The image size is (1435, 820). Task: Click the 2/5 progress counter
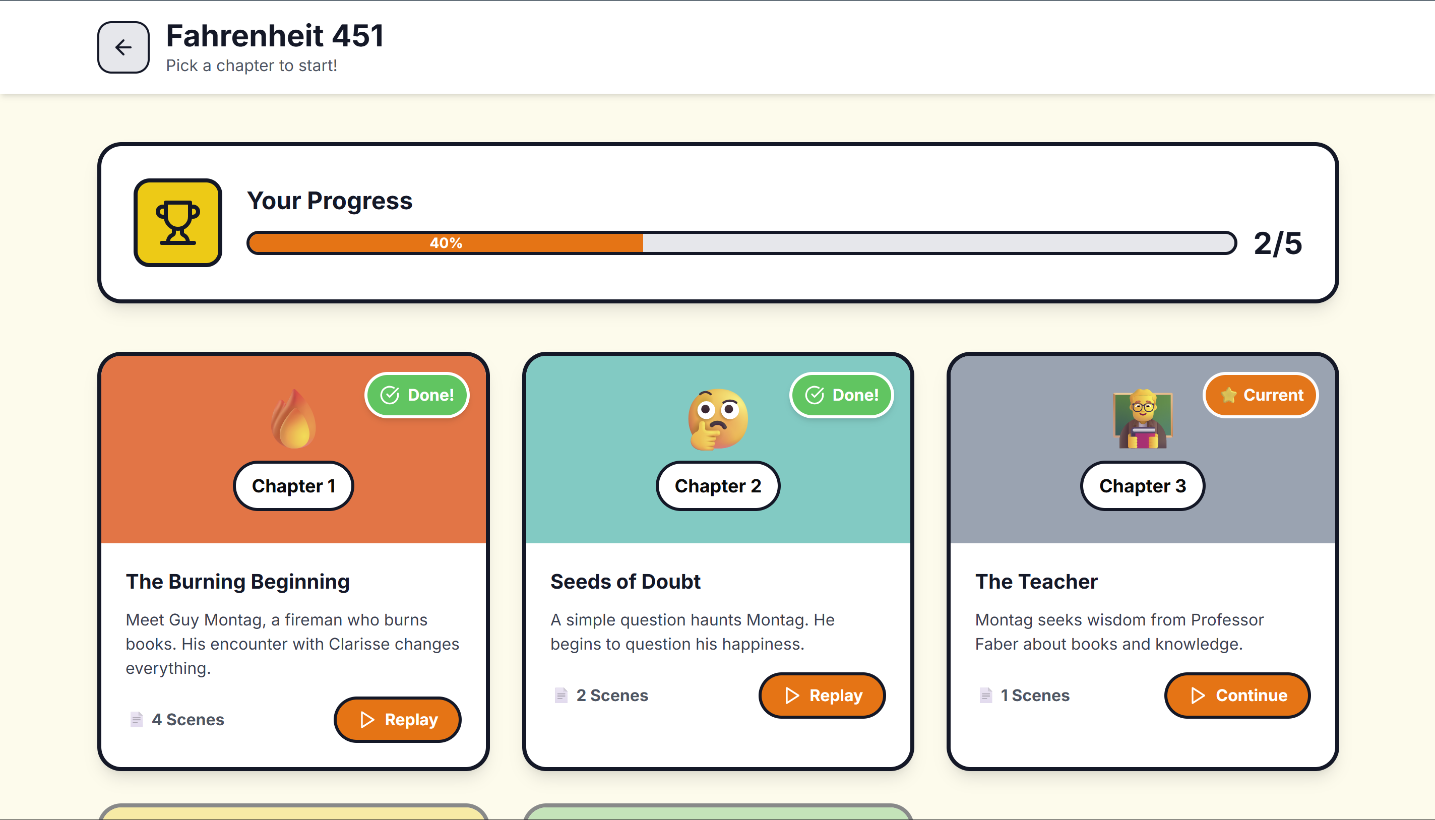[x=1278, y=243]
